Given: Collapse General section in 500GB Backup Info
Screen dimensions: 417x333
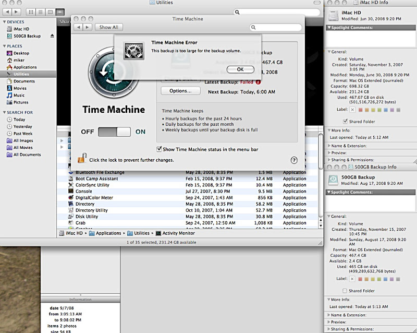Looking at the screenshot, I should click(x=329, y=216).
